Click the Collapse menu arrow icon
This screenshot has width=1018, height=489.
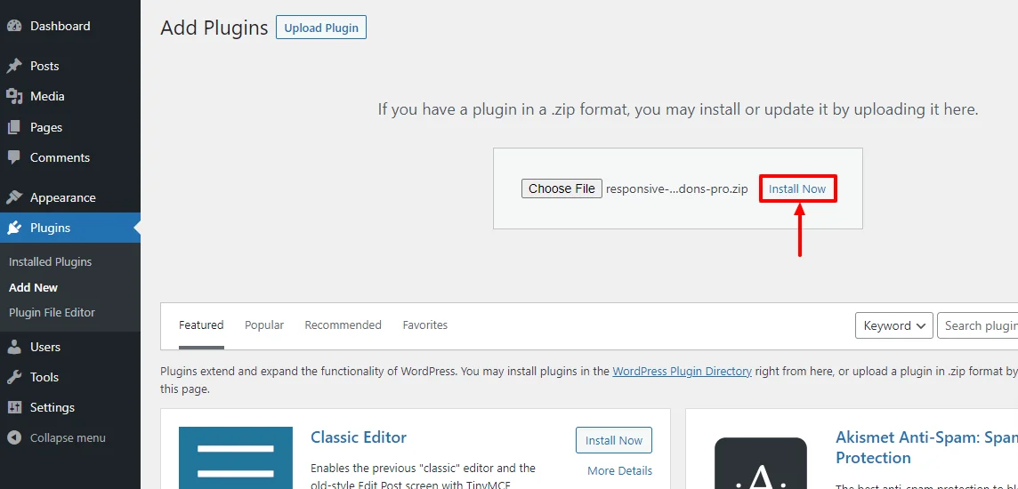pos(14,437)
